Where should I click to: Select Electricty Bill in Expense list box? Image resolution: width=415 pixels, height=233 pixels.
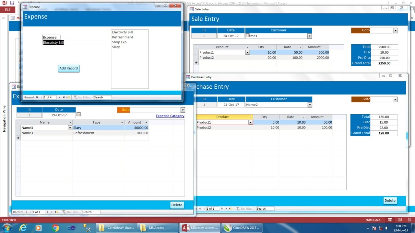pos(122,32)
